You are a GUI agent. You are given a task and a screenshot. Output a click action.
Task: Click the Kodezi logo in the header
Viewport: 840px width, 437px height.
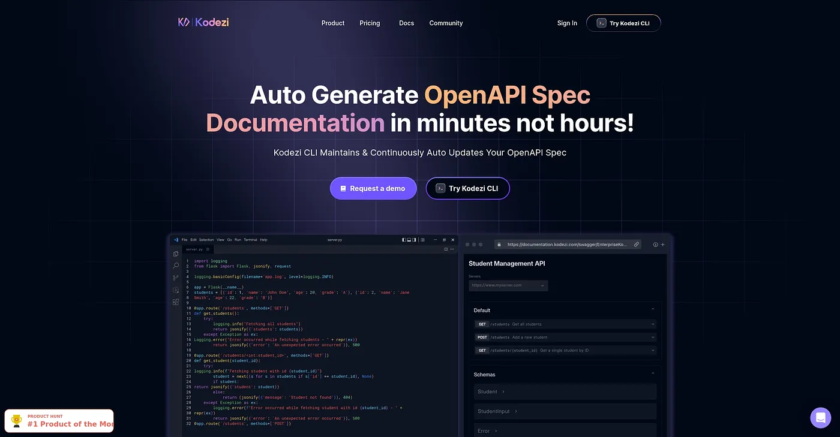203,23
